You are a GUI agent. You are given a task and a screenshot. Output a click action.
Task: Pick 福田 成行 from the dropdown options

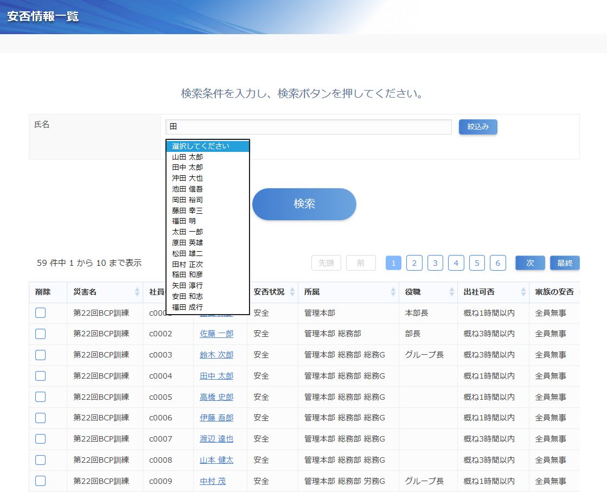pyautogui.click(x=188, y=307)
